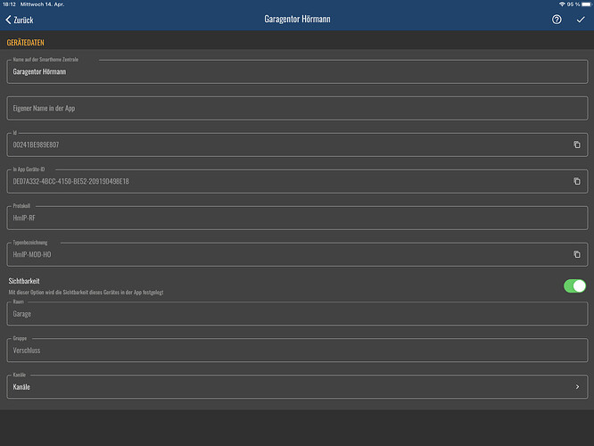Tap the Gerätedaten section header

point(27,42)
